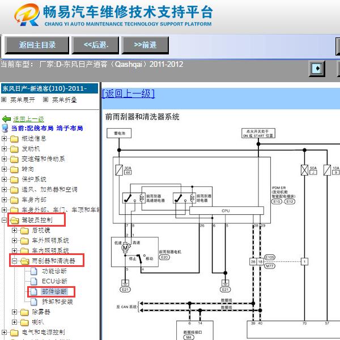340x340 pixels.
Task: Open the [返回上一级] link in content pane
Action: pyautogui.click(x=128, y=93)
